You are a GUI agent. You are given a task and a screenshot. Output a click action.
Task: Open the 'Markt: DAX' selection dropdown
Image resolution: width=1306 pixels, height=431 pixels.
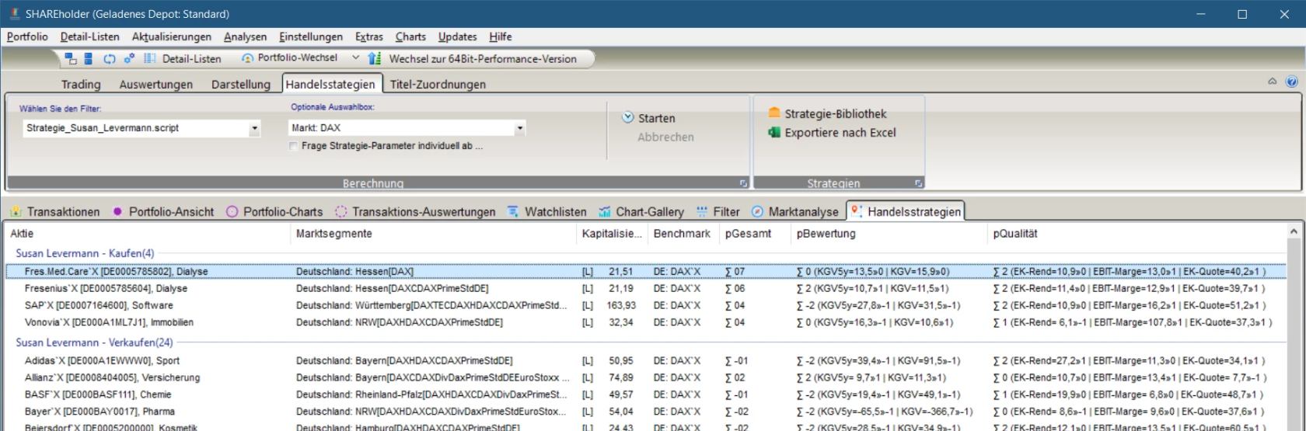coord(520,128)
